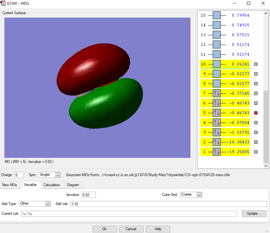270x233 pixels.
Task: Toggle surface display square for MO 10
Action: [256, 64]
